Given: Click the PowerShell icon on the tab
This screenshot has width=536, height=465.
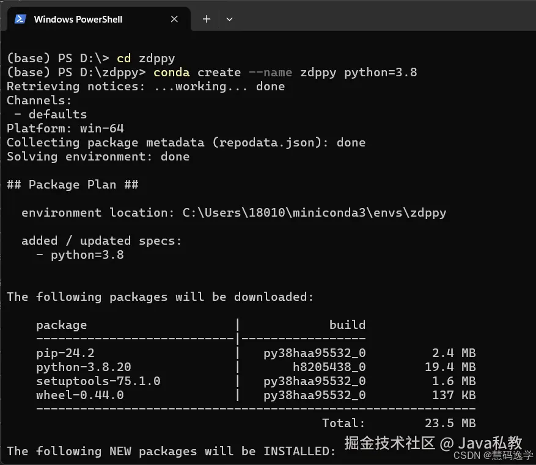Looking at the screenshot, I should click(x=20, y=19).
